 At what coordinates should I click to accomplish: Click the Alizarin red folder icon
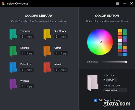(47, 68)
